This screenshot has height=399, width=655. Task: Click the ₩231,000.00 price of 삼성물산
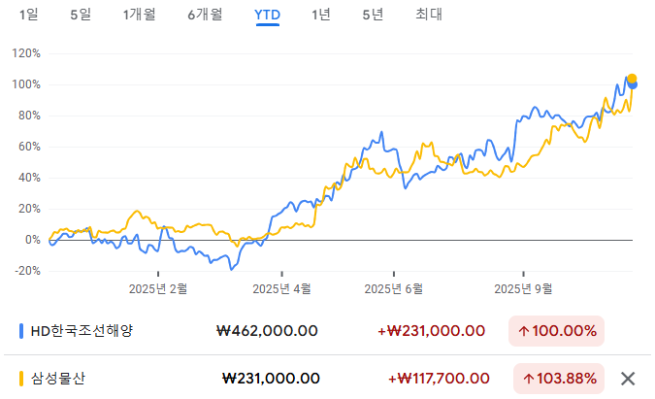tap(271, 379)
